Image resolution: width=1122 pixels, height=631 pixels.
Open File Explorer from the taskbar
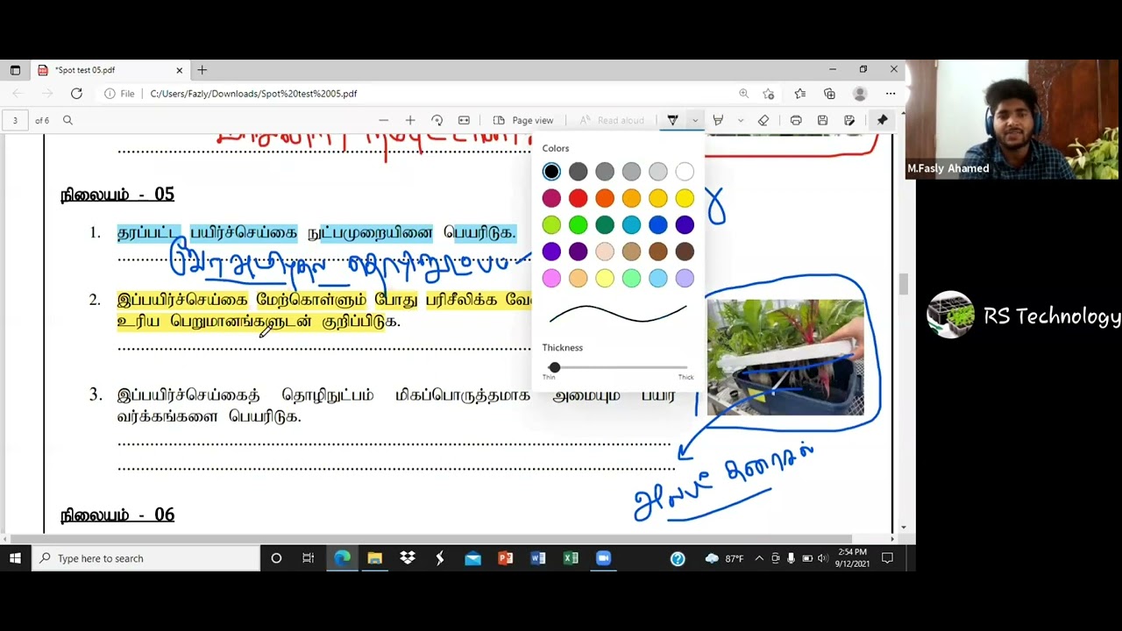point(374,558)
